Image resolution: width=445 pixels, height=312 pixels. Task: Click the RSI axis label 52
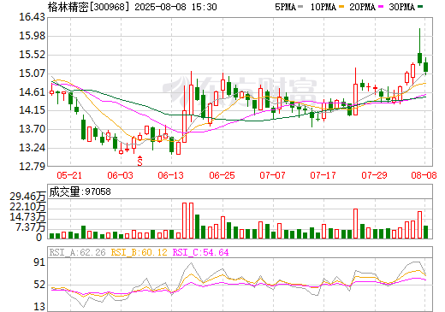(x=39, y=285)
